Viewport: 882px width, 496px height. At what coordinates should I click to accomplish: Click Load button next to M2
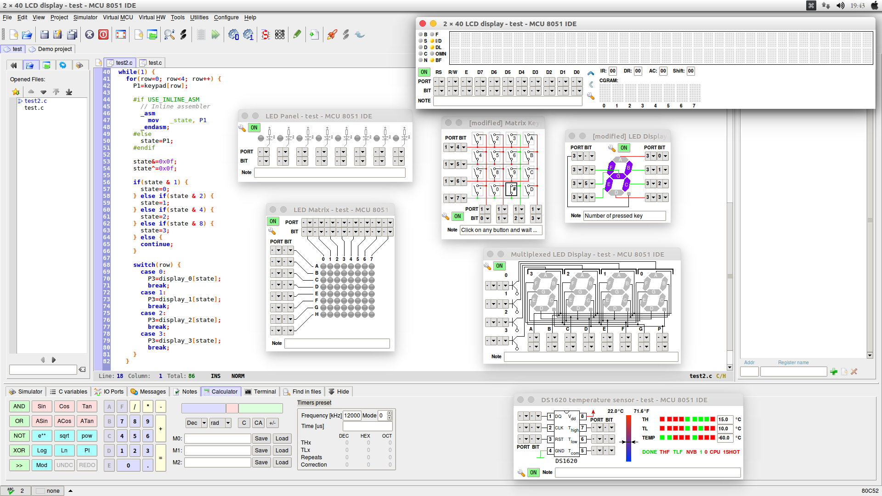(x=282, y=462)
